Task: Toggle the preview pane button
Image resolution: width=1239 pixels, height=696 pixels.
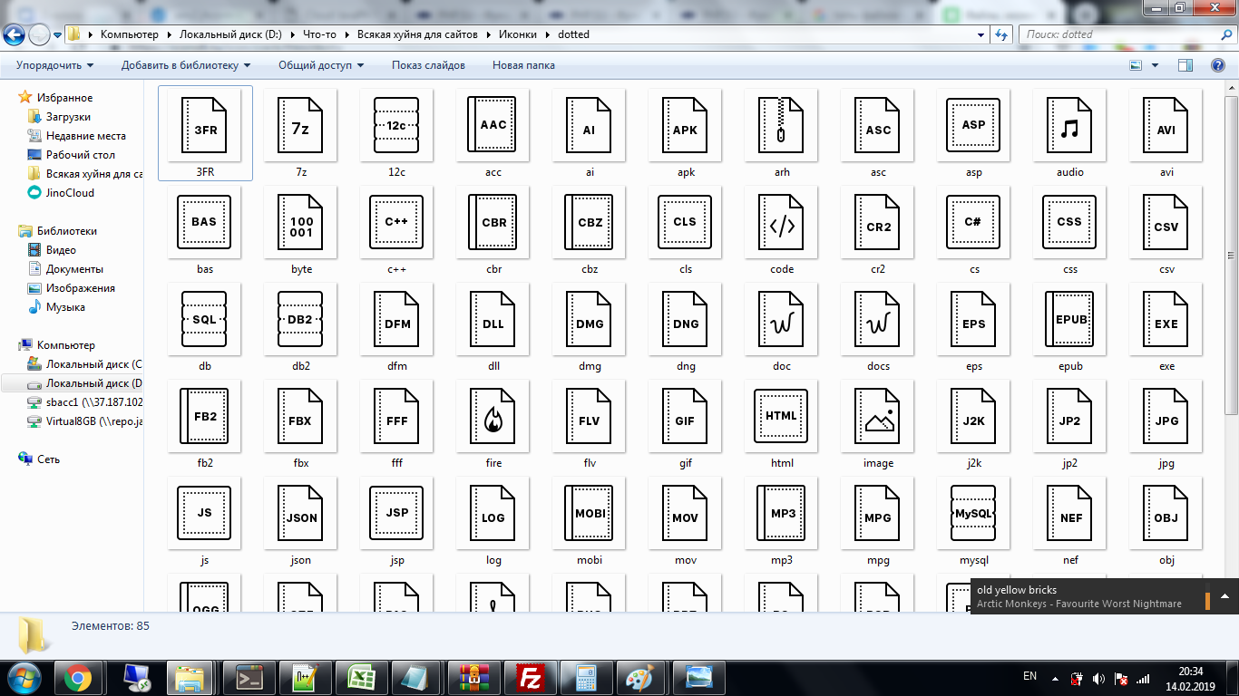Action: click(1185, 65)
